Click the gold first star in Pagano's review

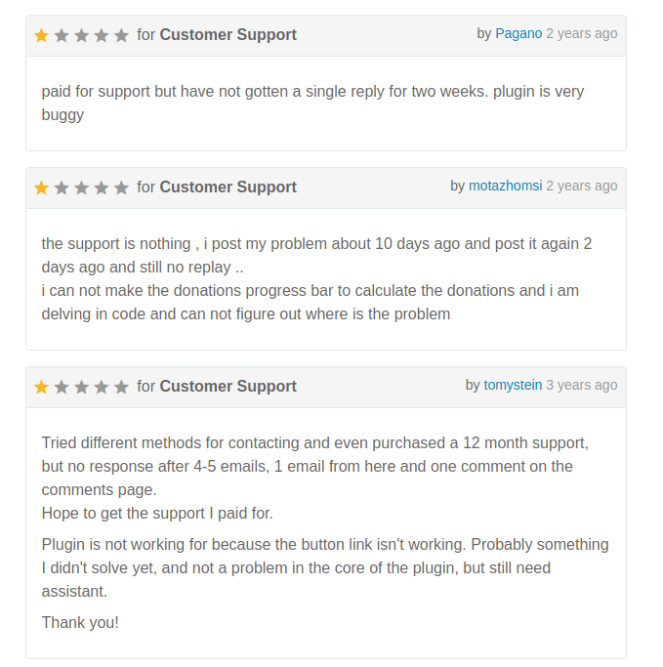pyautogui.click(x=41, y=35)
